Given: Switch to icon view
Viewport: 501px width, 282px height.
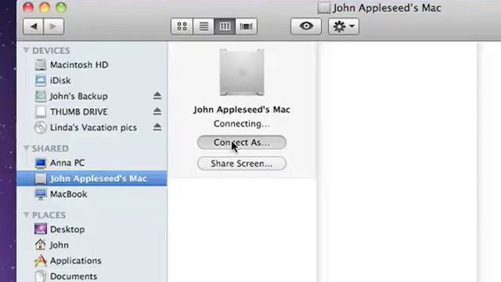Looking at the screenshot, I should click(x=182, y=26).
